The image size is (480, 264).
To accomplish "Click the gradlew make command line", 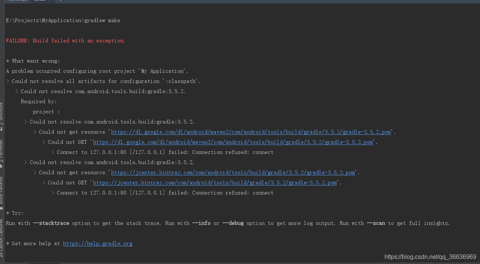I will (x=62, y=20).
